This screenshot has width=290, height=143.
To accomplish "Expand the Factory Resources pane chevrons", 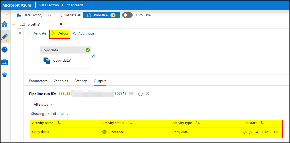I will pyautogui.click(x=14, y=24).
